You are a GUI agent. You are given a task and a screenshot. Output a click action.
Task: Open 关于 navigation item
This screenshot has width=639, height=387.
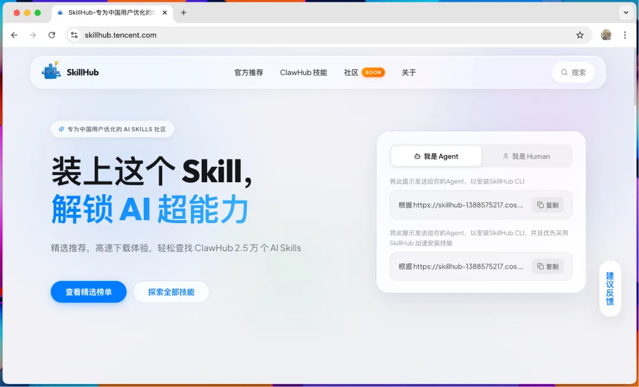409,73
